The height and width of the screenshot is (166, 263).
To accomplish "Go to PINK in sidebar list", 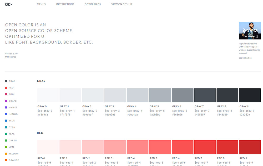I will coord(12,94).
